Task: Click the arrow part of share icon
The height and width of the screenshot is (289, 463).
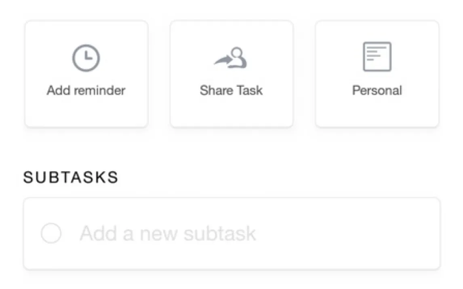Action: (x=222, y=61)
